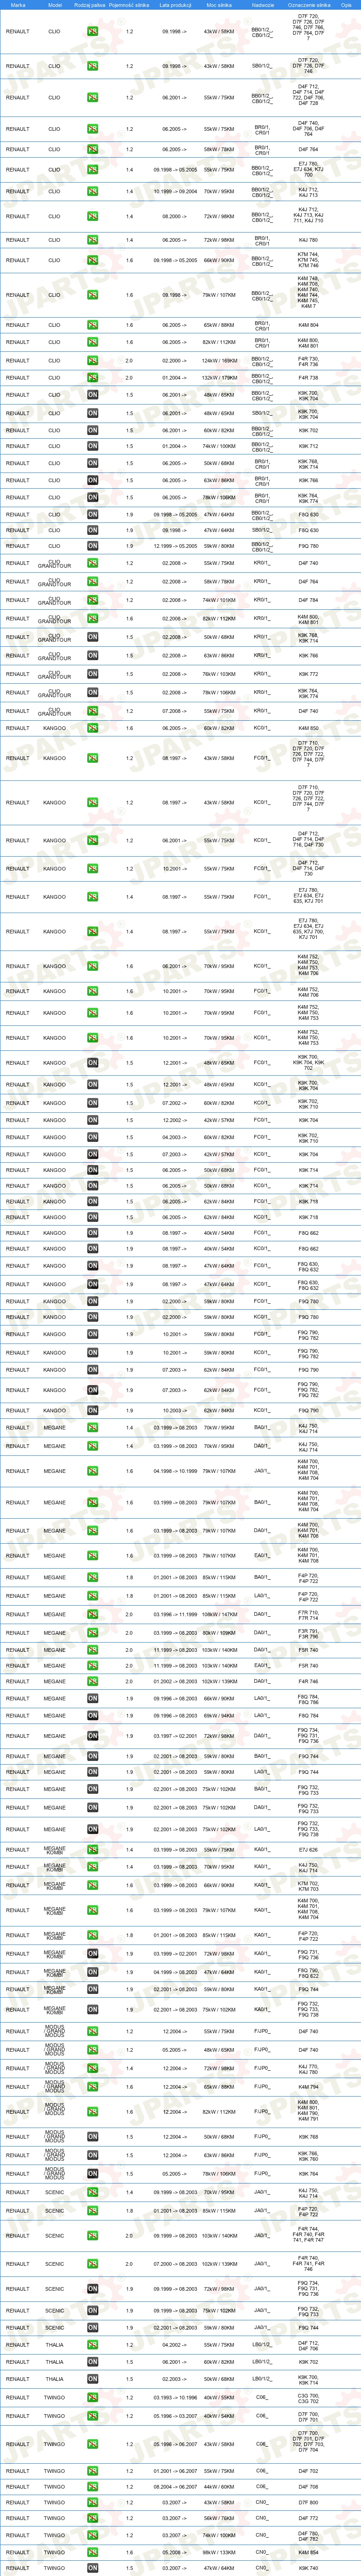Click petrol icon in Kangoo K4M 850 row
The height and width of the screenshot is (2576, 361).
(x=92, y=728)
